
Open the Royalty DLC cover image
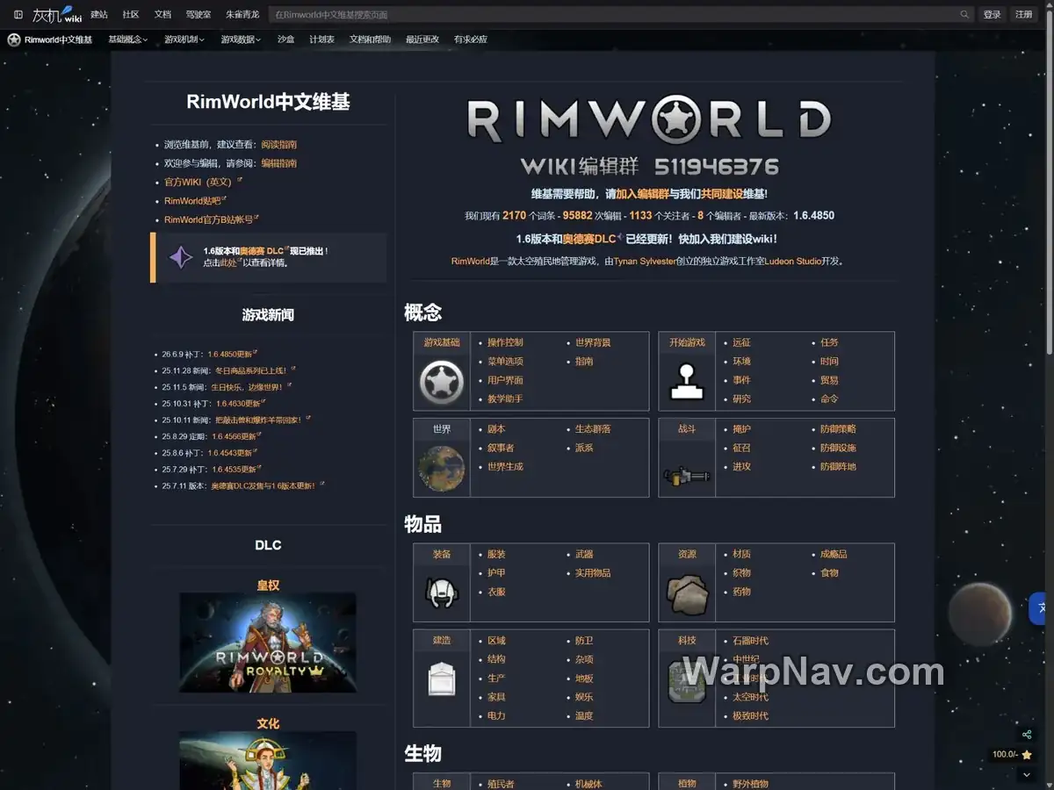268,643
